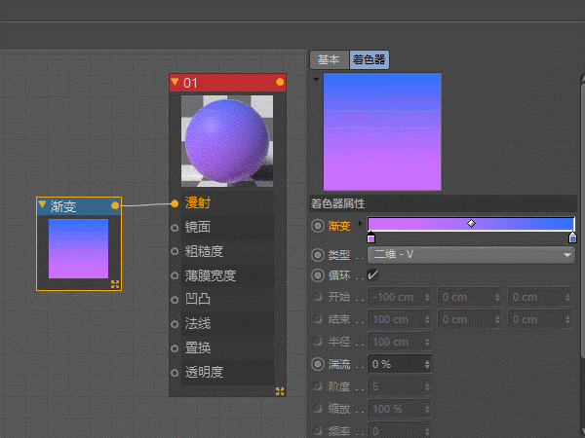Click the resize icon on the 01 node
This screenshot has width=585, height=438.
[280, 391]
